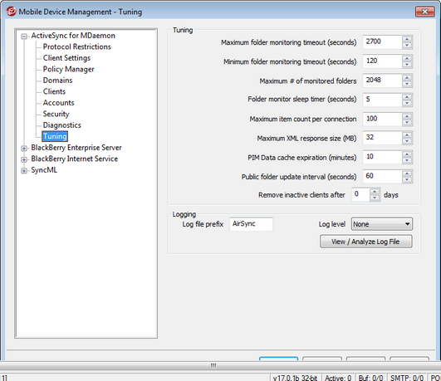The width and height of the screenshot is (441, 381).
Task: Select Protocol Restrictions in the tree
Action: pyautogui.click(x=76, y=46)
